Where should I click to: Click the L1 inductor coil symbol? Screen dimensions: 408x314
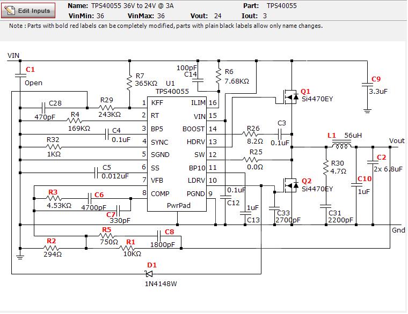click(341, 145)
